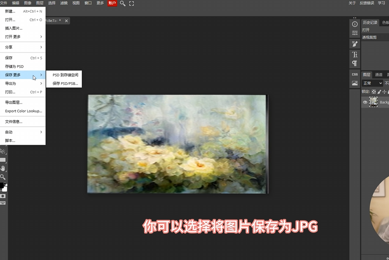Select the Rectangle shape tool

coord(3,160)
